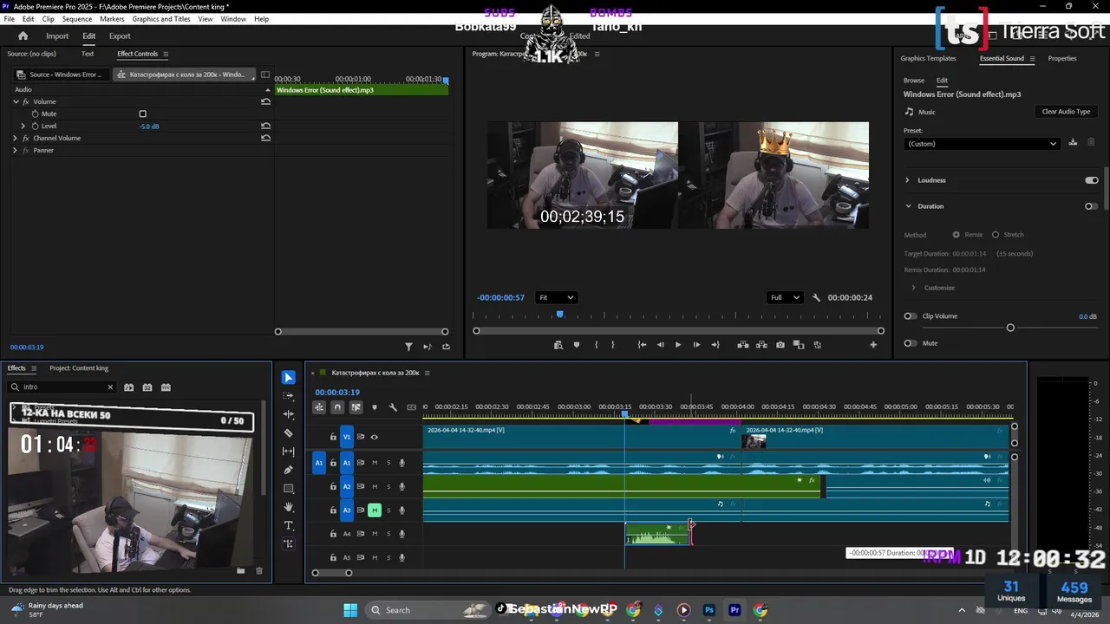The image size is (1110, 624).
Task: Select the Ripple Edit tool
Action: coord(289,414)
